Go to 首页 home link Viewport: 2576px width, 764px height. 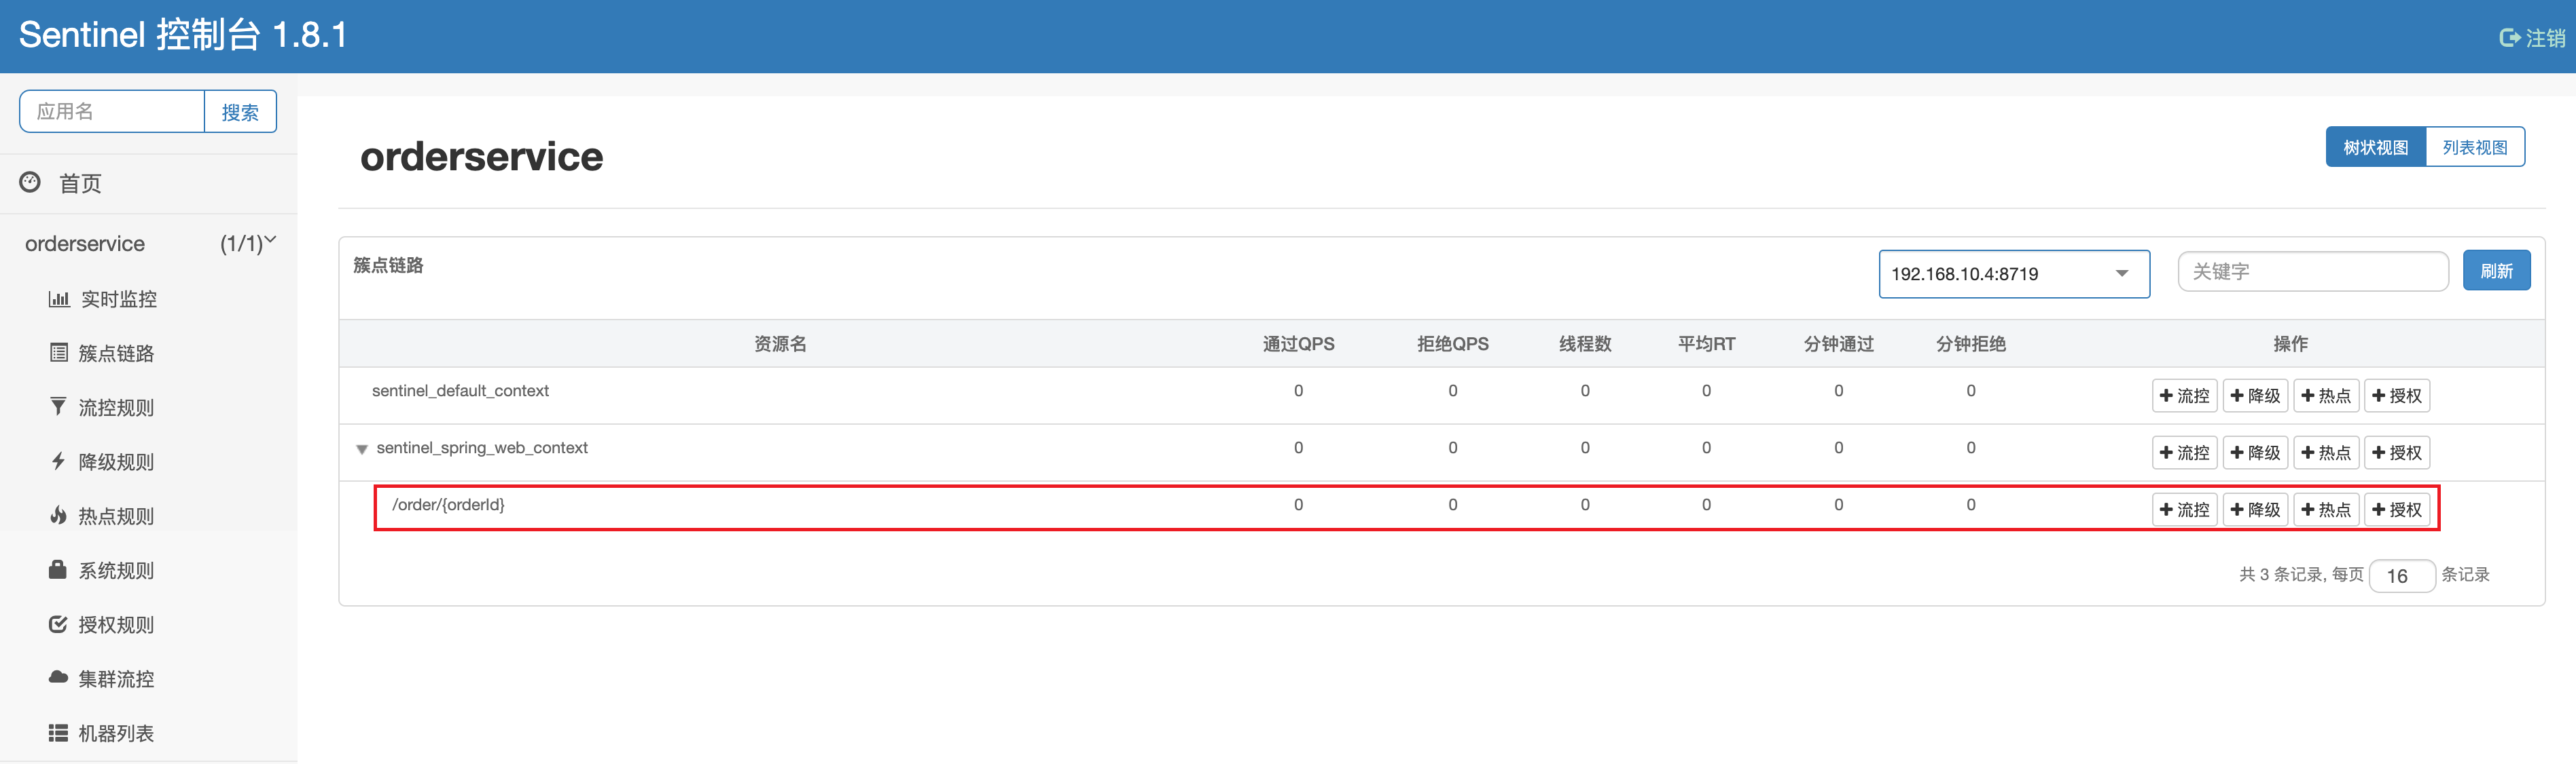[x=80, y=184]
